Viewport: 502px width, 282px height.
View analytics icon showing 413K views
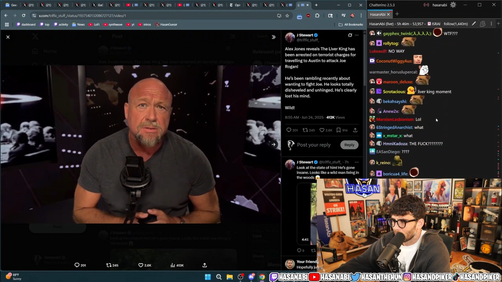pyautogui.click(x=177, y=265)
